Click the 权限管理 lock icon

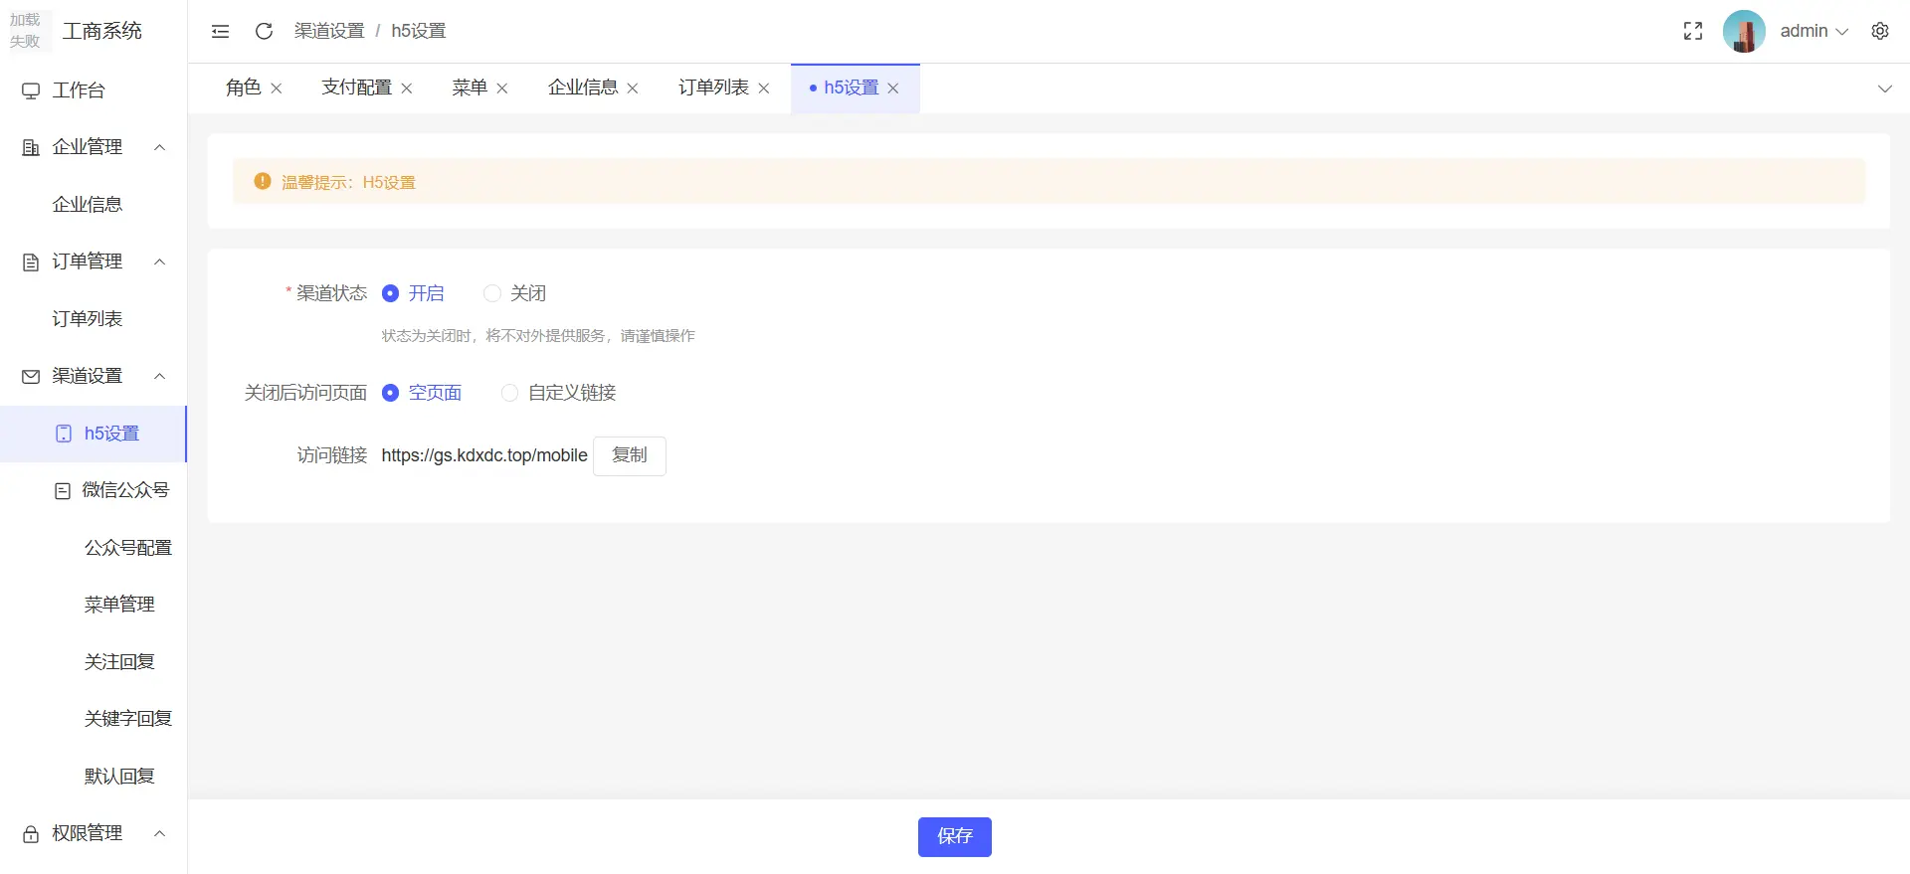pyautogui.click(x=31, y=833)
